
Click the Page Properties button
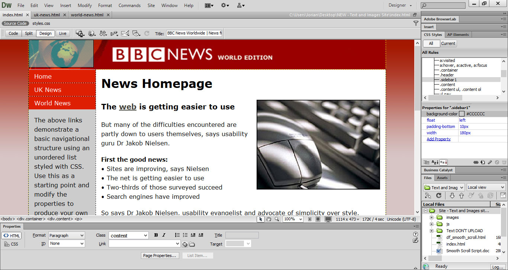pyautogui.click(x=160, y=256)
